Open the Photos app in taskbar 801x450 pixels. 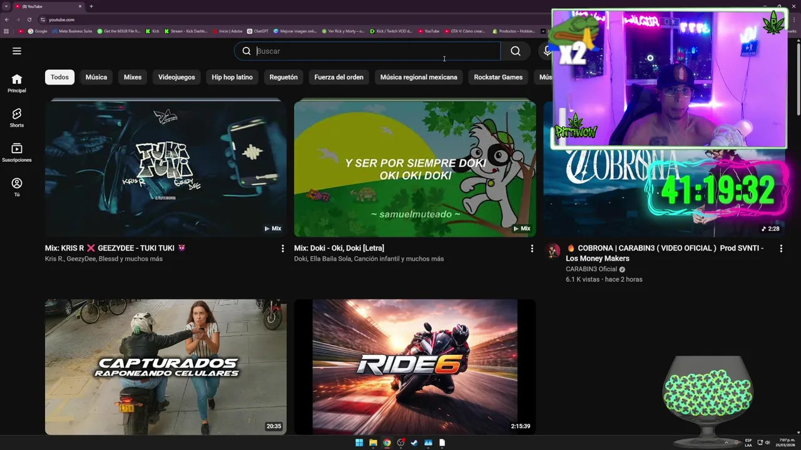(x=428, y=442)
